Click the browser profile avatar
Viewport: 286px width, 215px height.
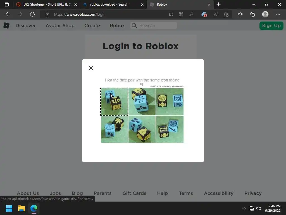click(265, 14)
